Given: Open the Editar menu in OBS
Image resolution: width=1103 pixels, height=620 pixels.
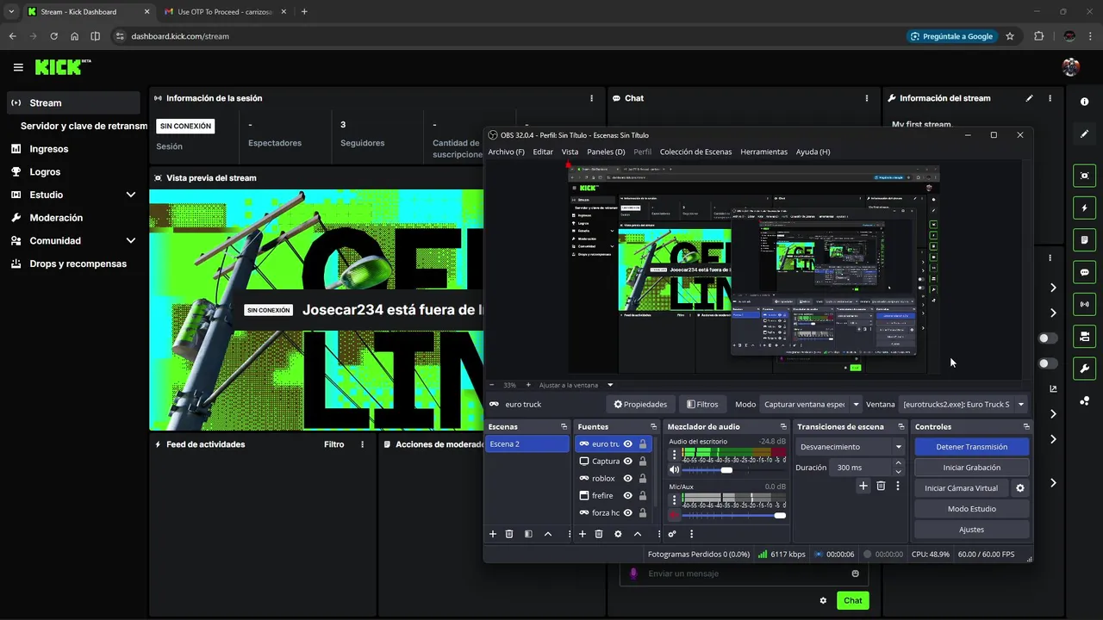Looking at the screenshot, I should pyautogui.click(x=543, y=152).
